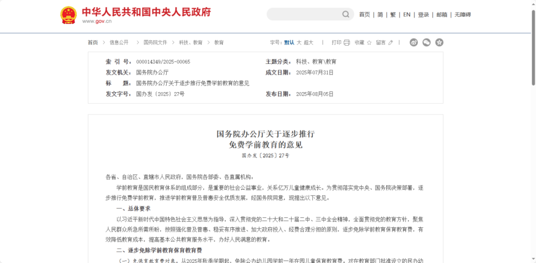This screenshot has width=536, height=263.
Task: Click section heading 一、总体要求
Action: click(134, 209)
